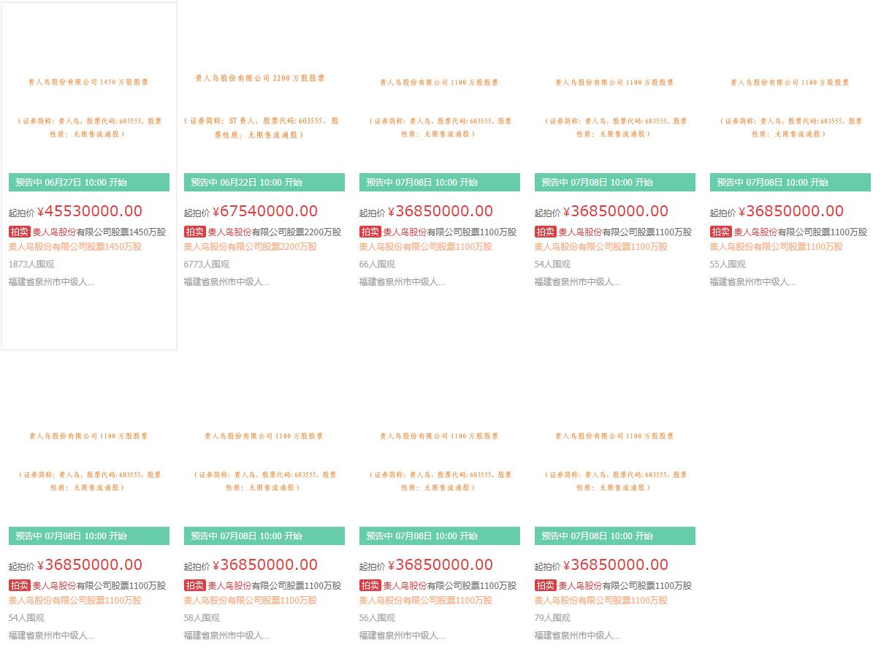The width and height of the screenshot is (892, 651).
Task: Click the 07月08日 banner on the 56人围观 listing
Action: click(x=440, y=536)
